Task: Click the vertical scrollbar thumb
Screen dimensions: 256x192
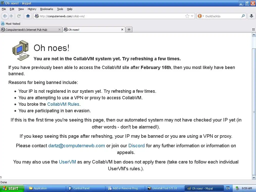Action: point(254,112)
